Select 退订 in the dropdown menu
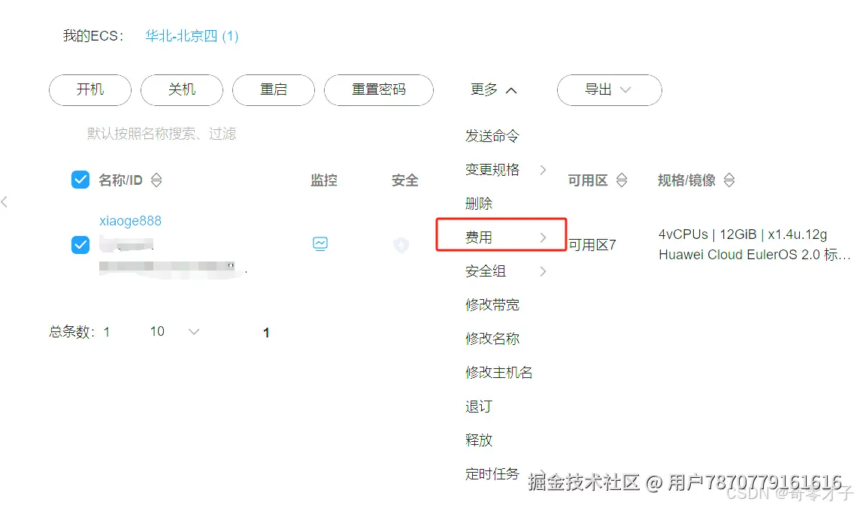 click(479, 407)
